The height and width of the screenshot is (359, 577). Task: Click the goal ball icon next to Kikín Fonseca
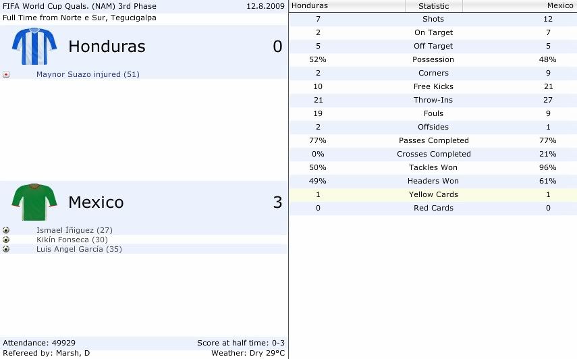click(6, 240)
